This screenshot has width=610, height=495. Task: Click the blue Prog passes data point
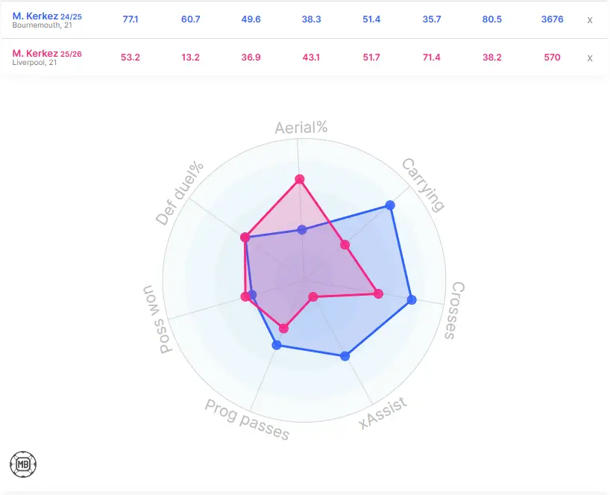[277, 345]
